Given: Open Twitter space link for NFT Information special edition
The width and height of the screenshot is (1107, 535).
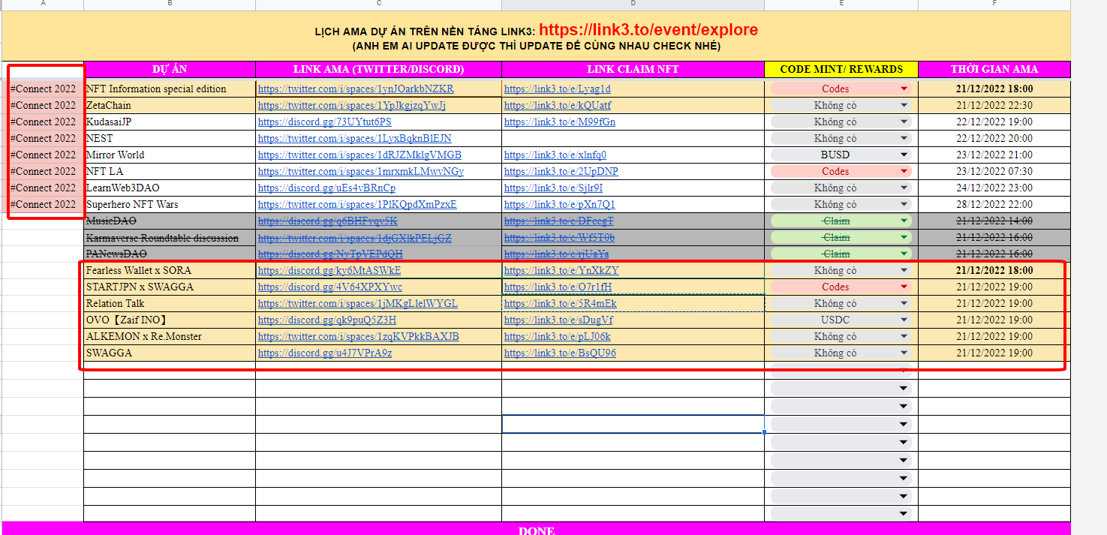Looking at the screenshot, I should (x=356, y=89).
